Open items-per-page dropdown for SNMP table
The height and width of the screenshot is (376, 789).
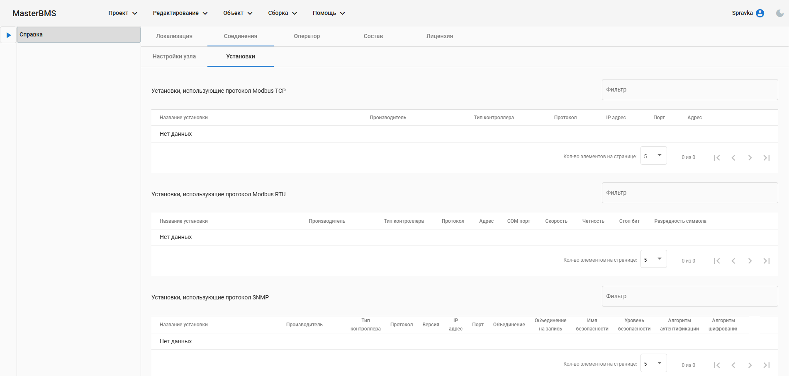(653, 363)
